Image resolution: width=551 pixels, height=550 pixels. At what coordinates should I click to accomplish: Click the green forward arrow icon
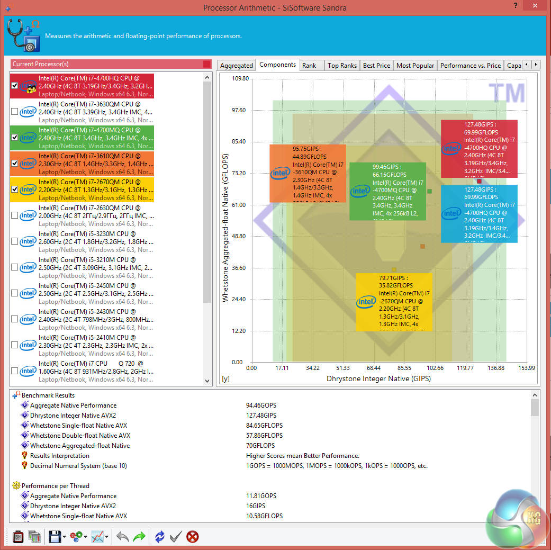pyautogui.click(x=140, y=537)
